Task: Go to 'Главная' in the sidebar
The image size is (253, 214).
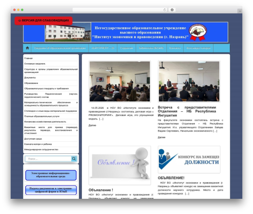Action: coord(28,58)
